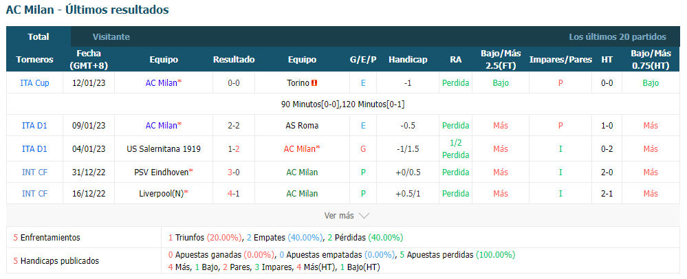
Task: Open the Liverpool(N) team link
Action: coord(161,193)
